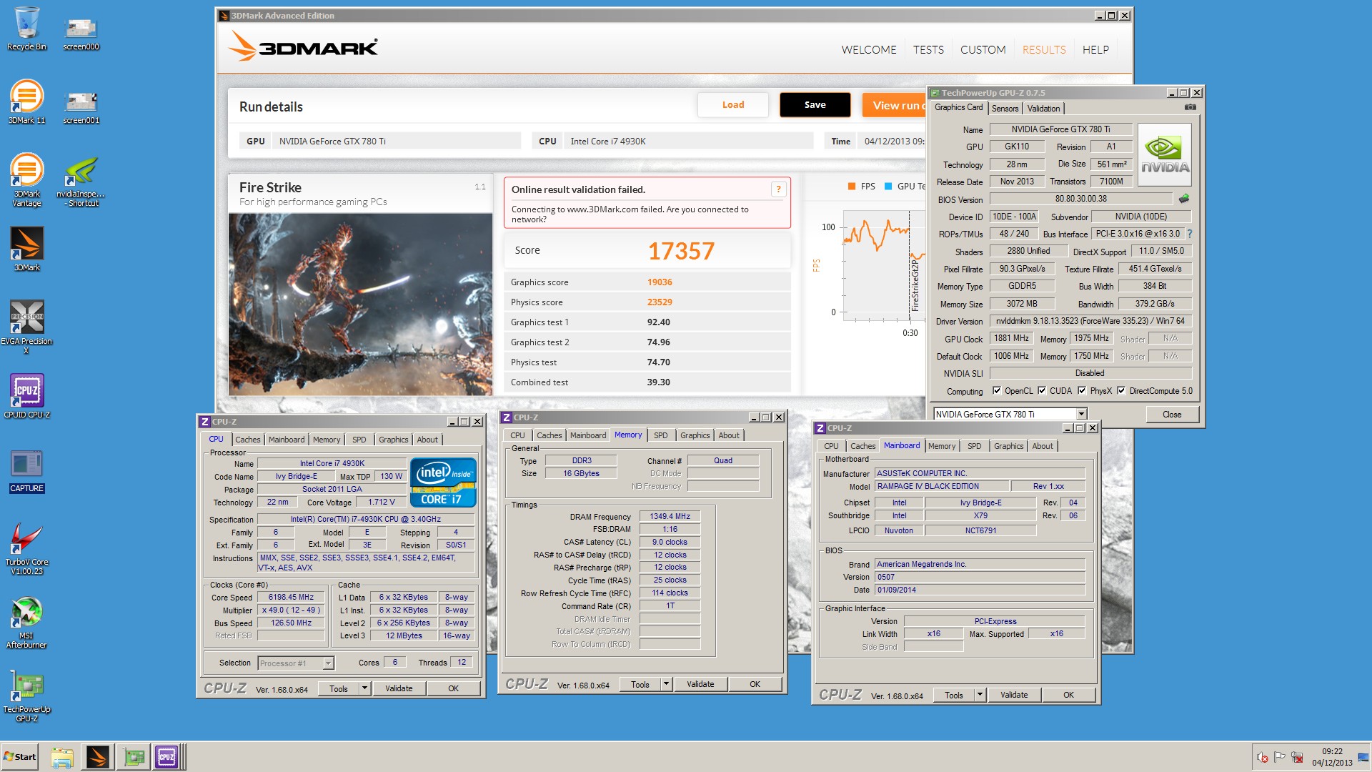Launch 3DMark 11 desktop shortcut

point(26,102)
